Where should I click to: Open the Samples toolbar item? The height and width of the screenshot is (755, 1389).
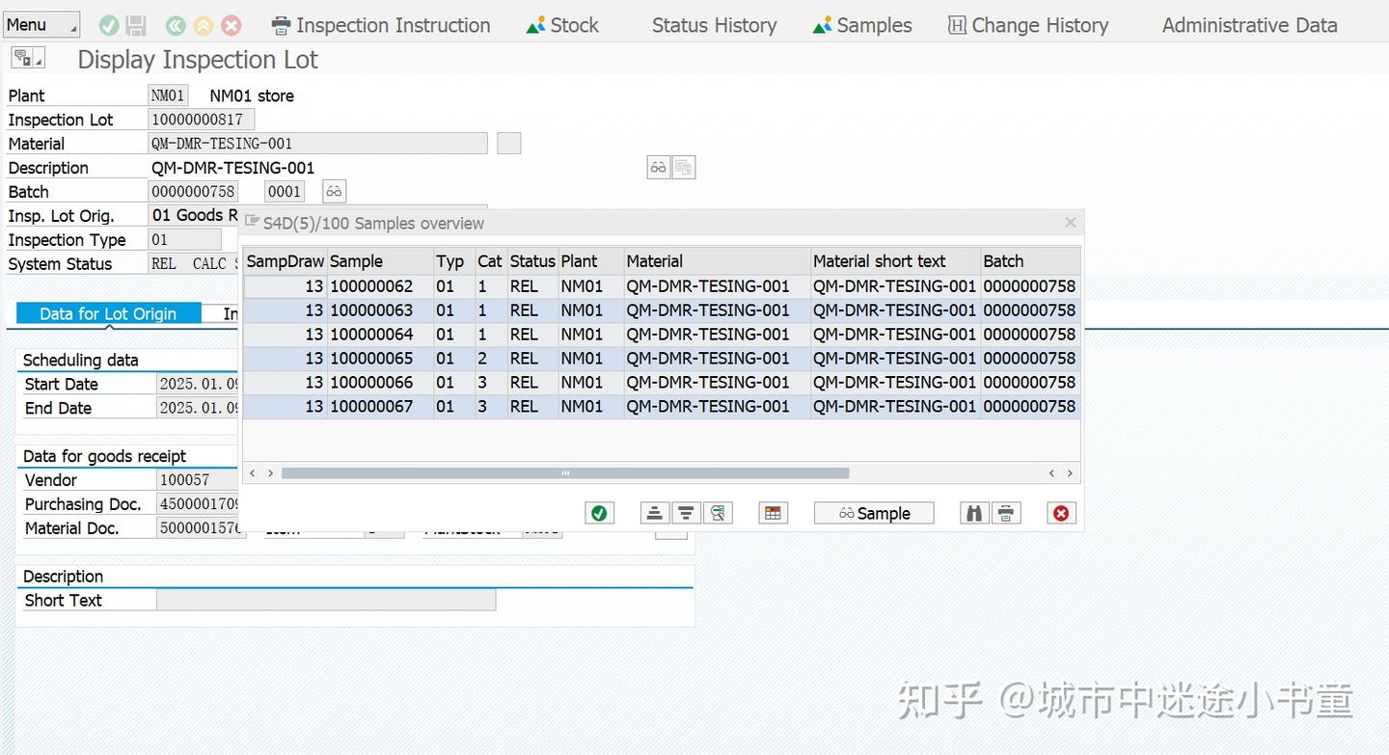point(862,25)
